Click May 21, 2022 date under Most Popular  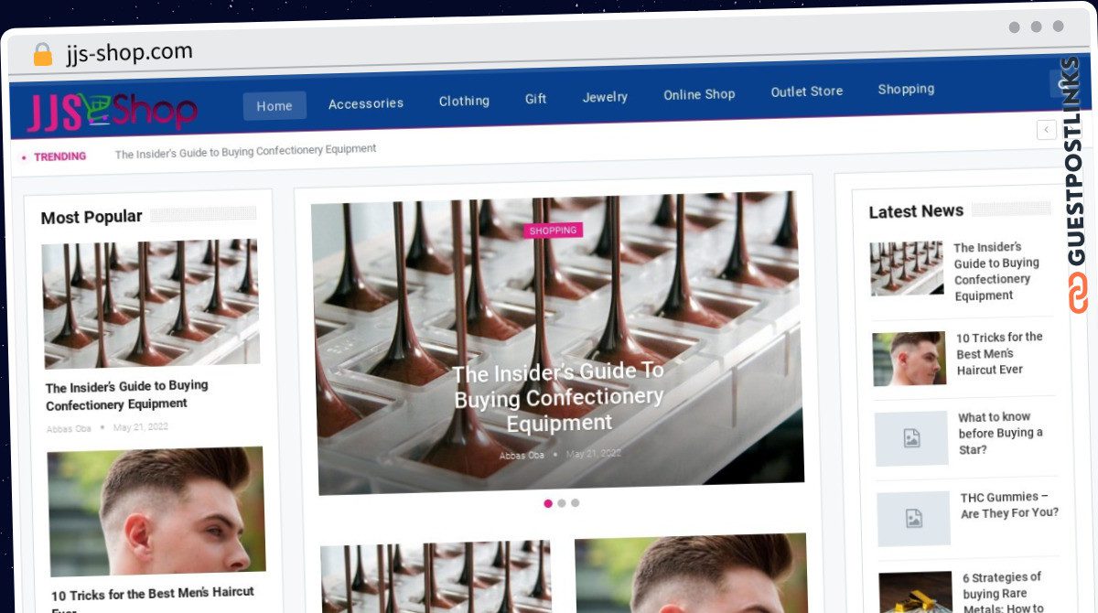tap(141, 427)
